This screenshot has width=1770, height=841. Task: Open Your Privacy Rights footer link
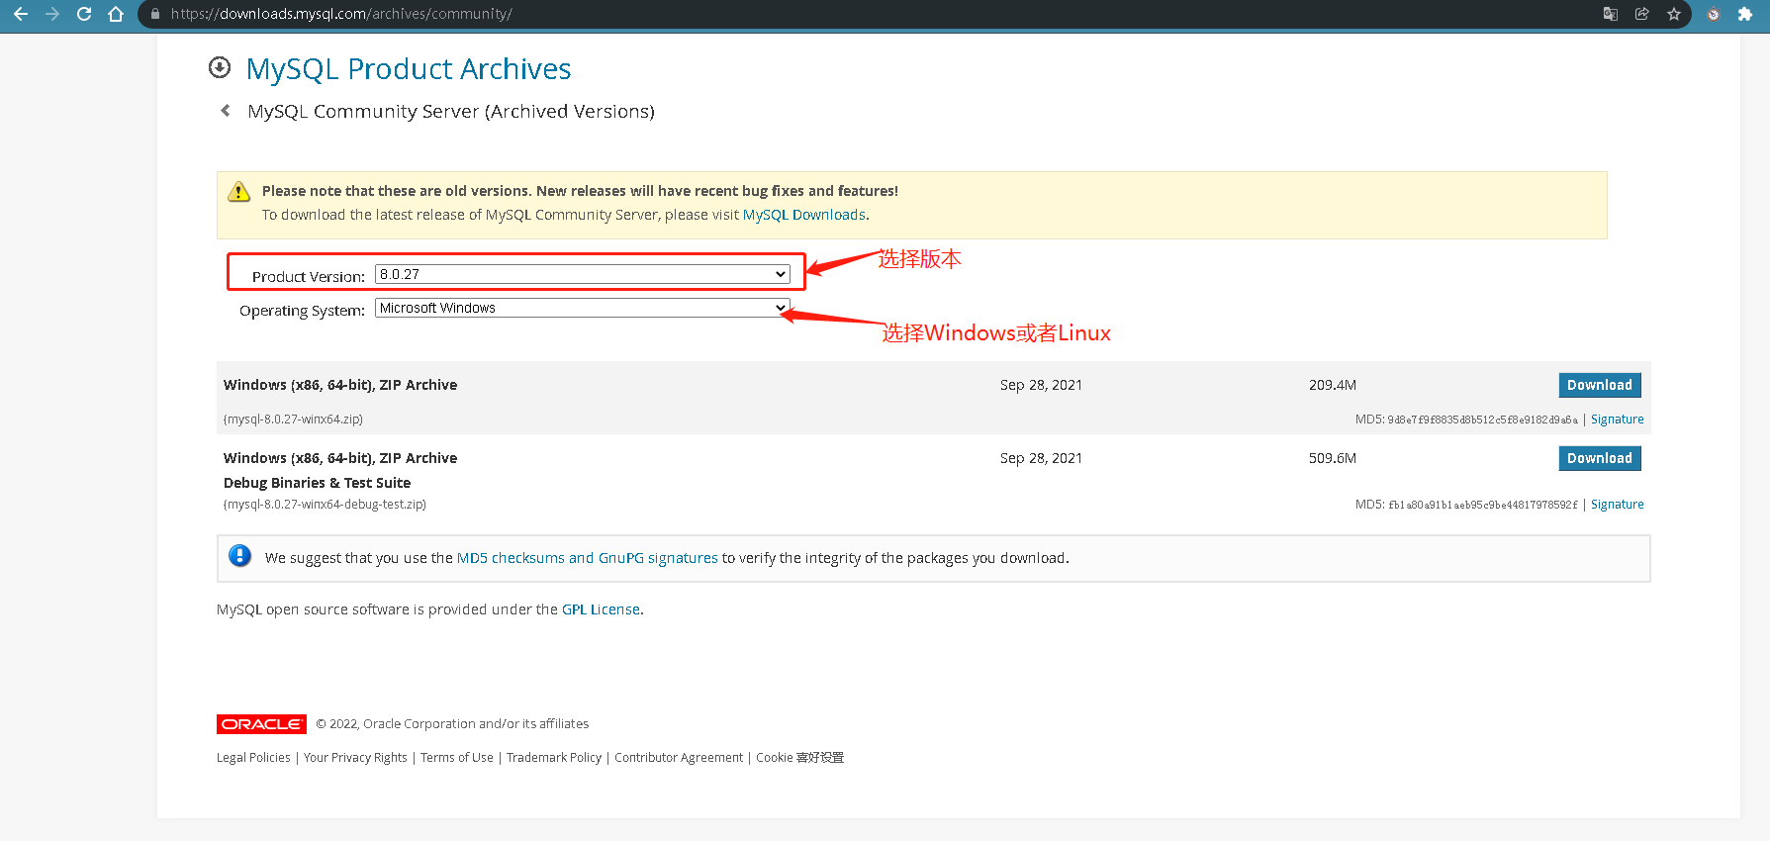click(x=355, y=758)
